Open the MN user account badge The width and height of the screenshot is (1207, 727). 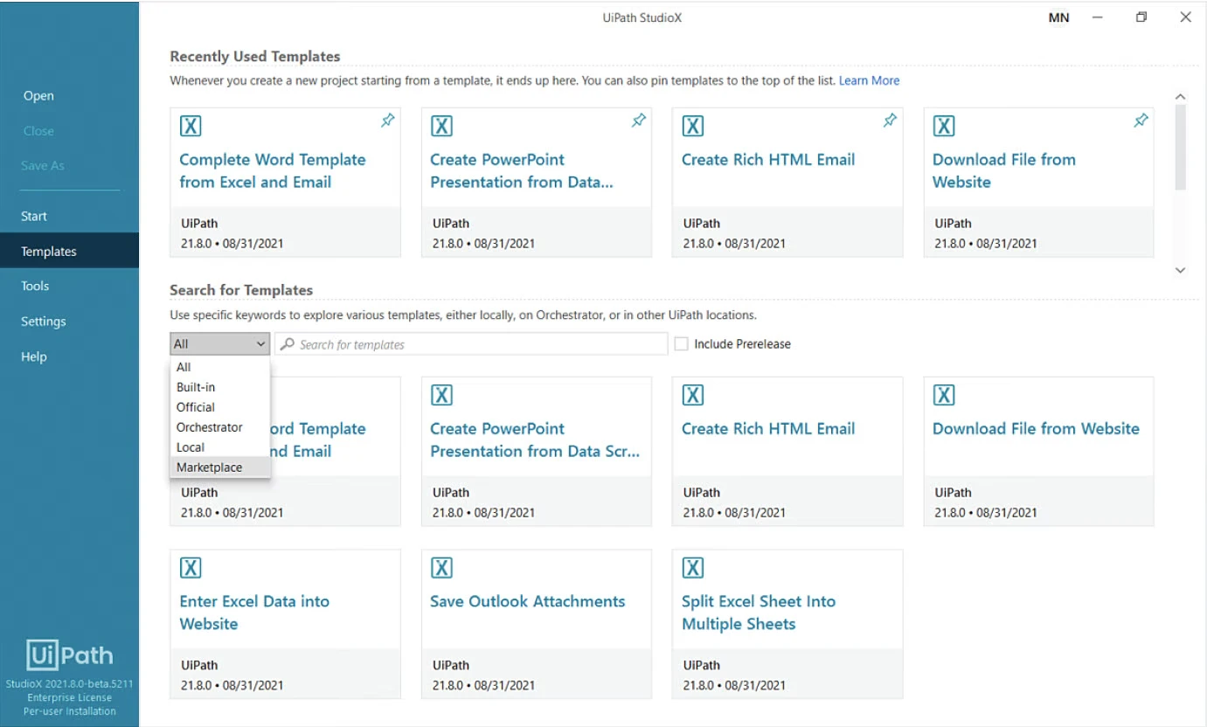(1058, 17)
